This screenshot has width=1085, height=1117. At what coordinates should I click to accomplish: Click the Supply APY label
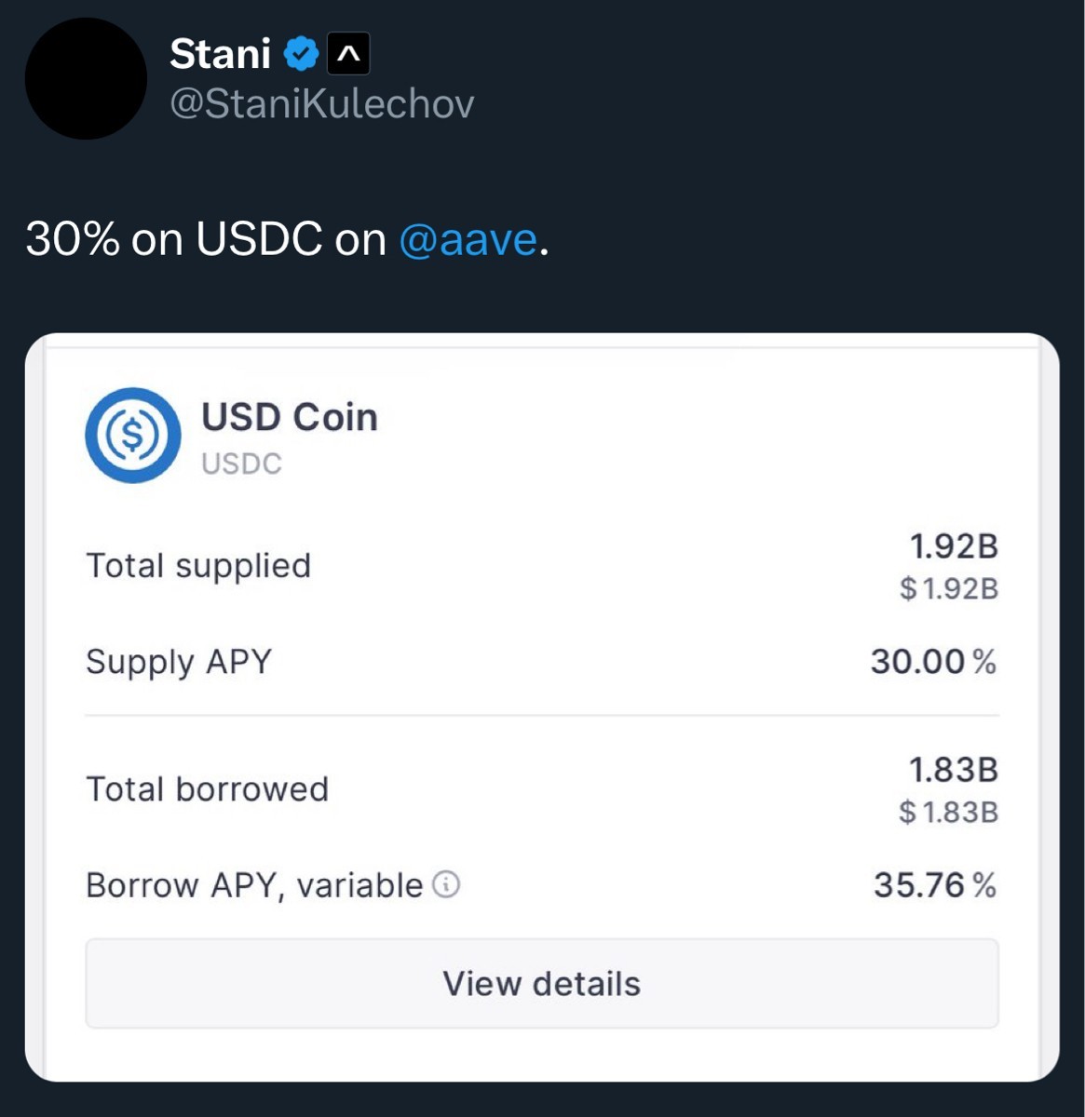(179, 662)
